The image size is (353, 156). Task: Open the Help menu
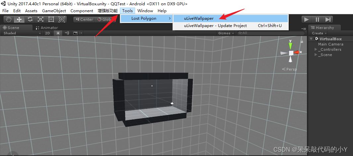point(162,11)
